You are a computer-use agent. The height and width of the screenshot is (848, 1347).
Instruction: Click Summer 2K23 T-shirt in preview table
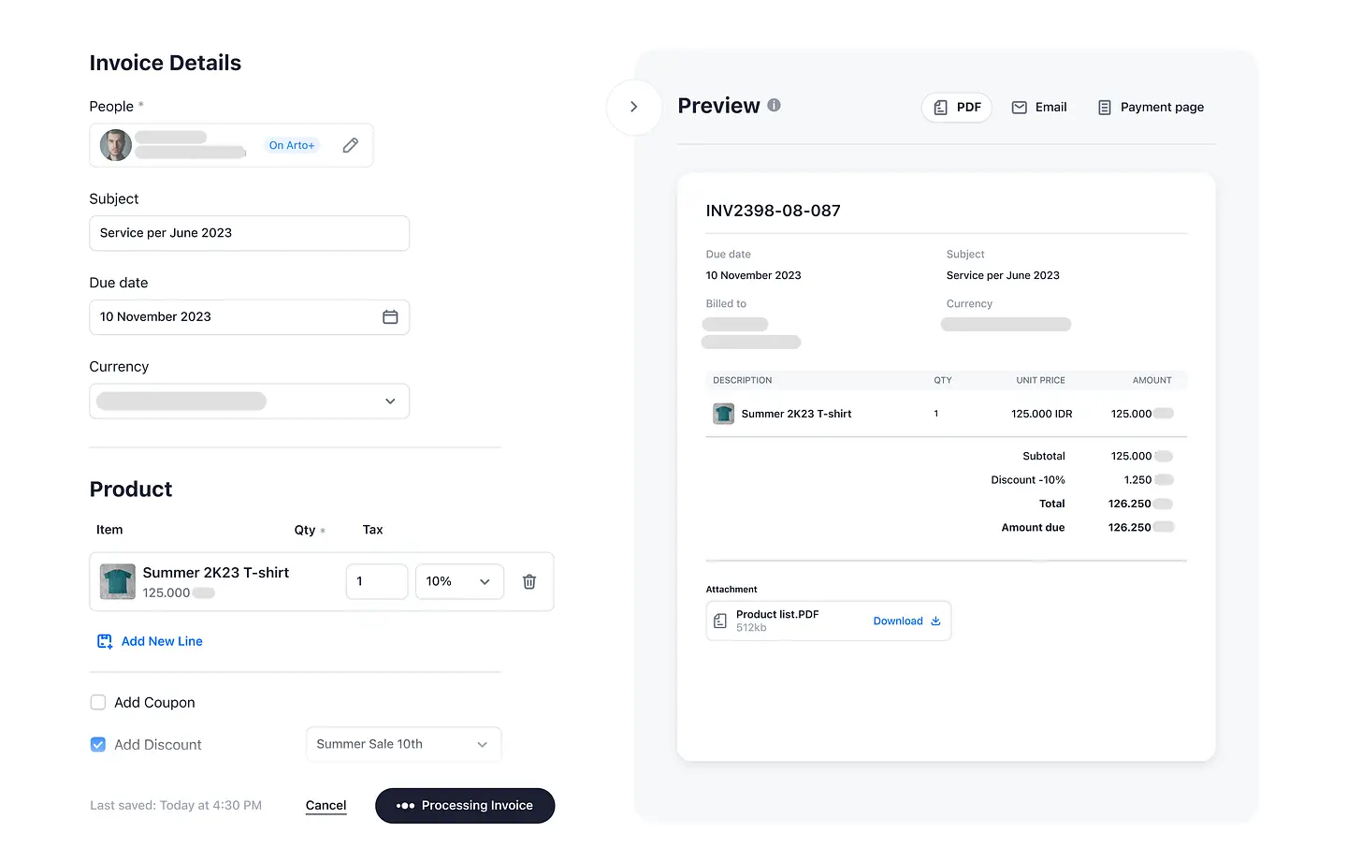796,414
